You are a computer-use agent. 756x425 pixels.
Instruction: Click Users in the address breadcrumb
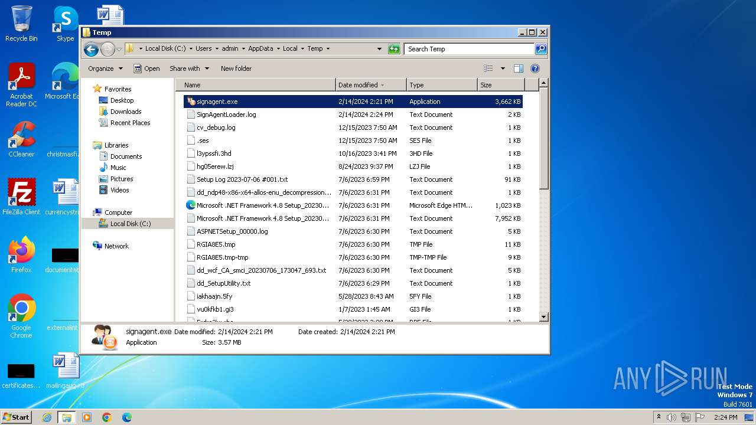(x=204, y=49)
